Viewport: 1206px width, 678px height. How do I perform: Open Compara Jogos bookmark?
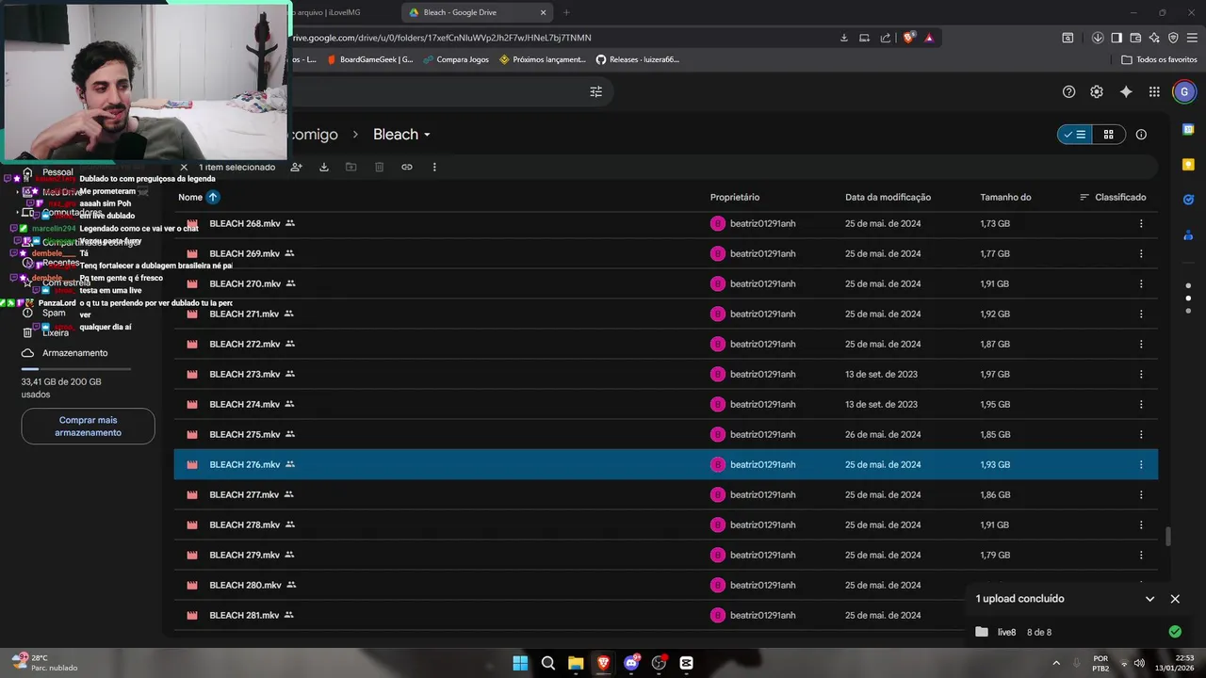(x=456, y=59)
